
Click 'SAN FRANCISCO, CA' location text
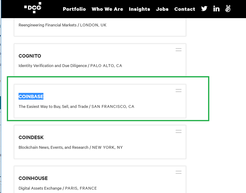(x=113, y=107)
